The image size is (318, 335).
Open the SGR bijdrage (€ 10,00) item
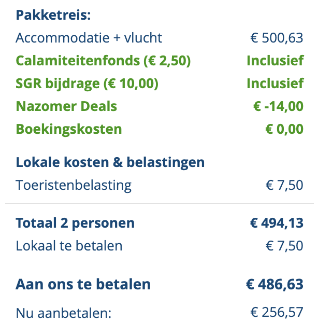coord(87,83)
